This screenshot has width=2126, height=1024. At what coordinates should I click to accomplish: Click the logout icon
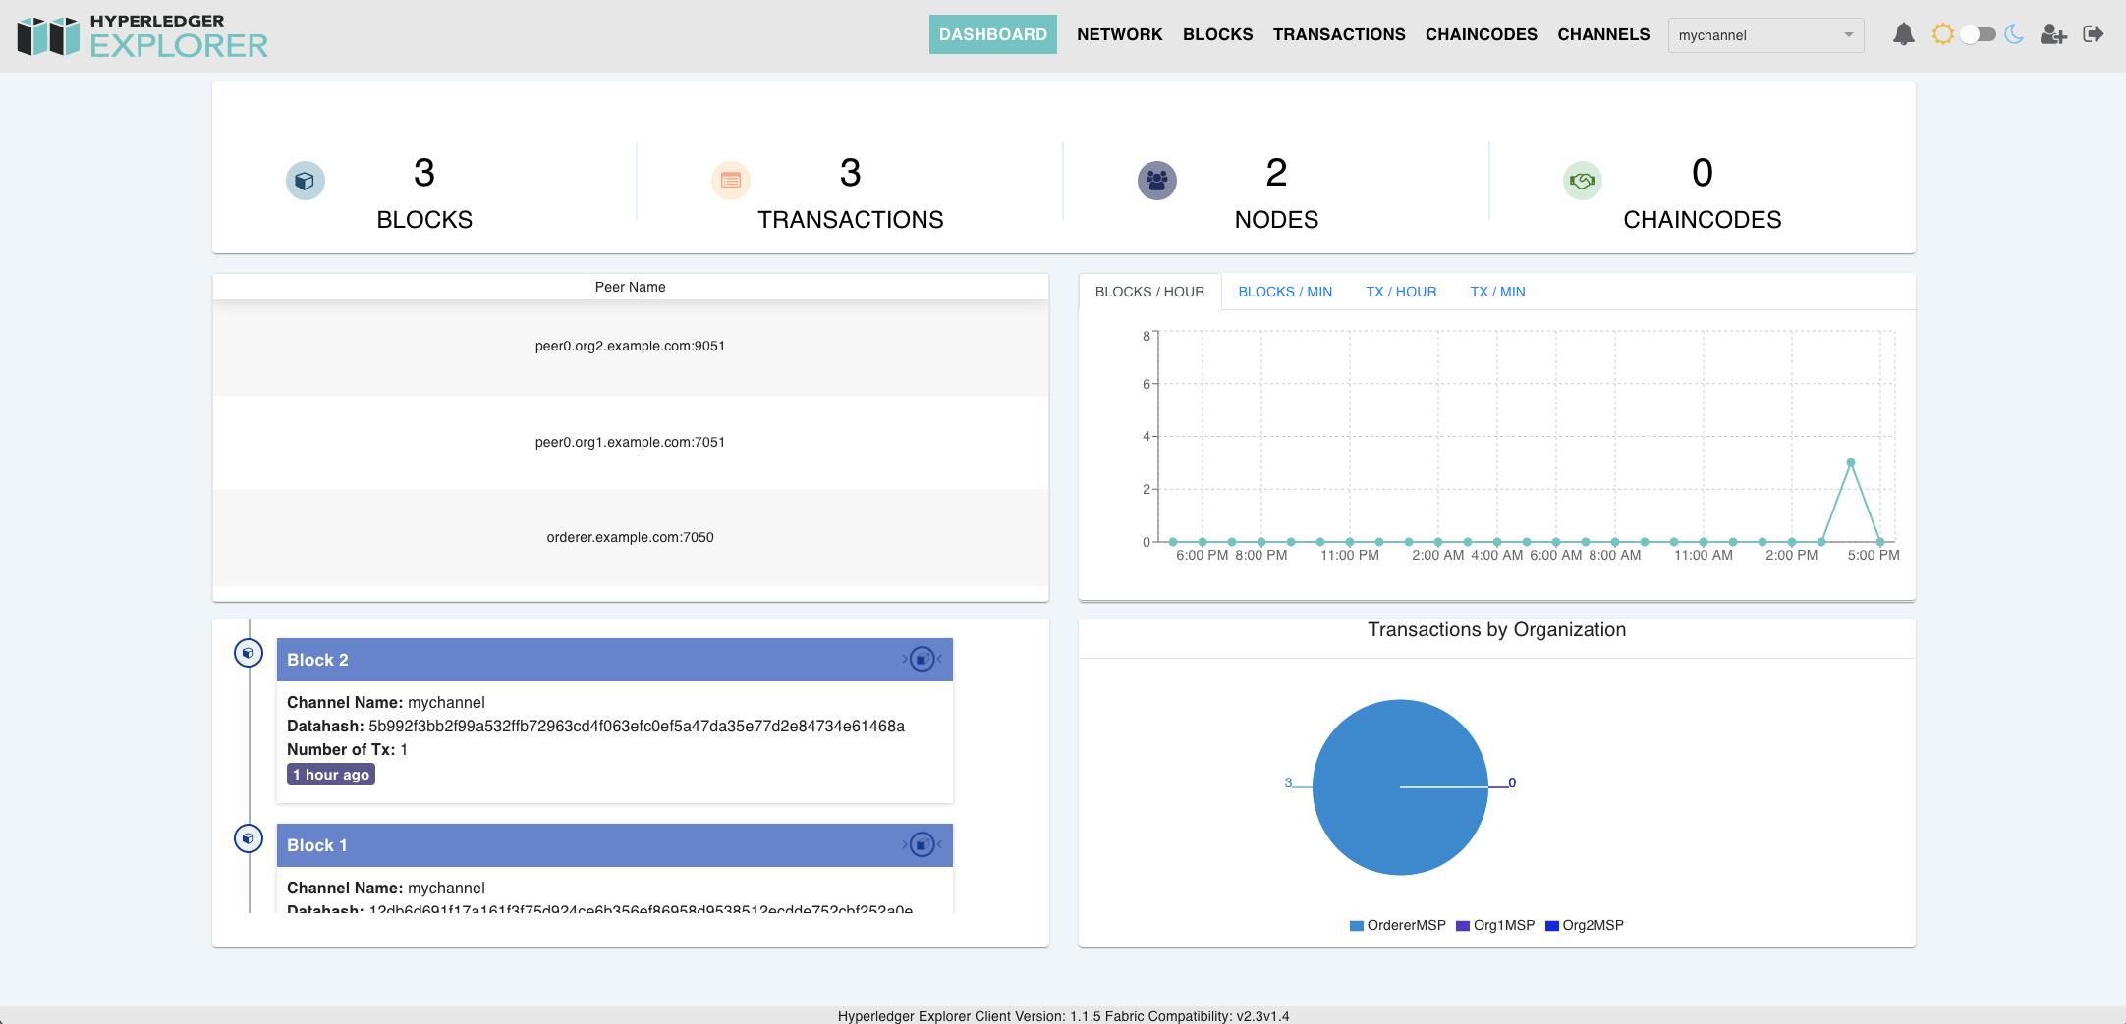2094,34
